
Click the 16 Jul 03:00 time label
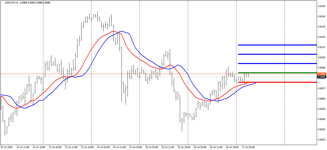[x=200, y=147]
